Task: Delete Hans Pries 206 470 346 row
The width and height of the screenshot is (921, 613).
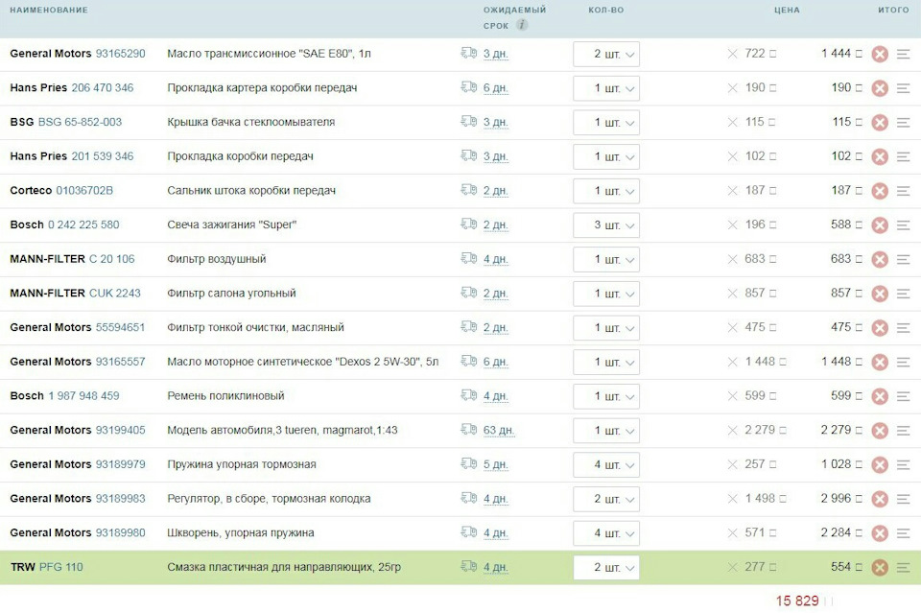Action: 880,88
